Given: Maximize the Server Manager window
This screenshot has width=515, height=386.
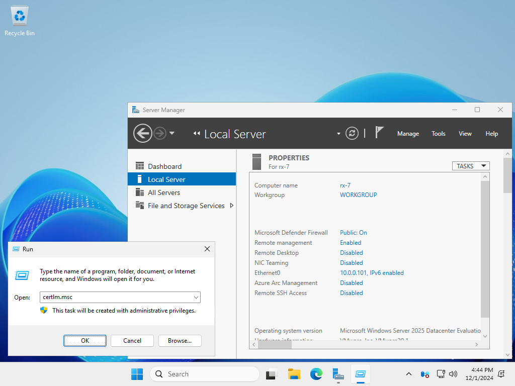Looking at the screenshot, I should [477, 110].
